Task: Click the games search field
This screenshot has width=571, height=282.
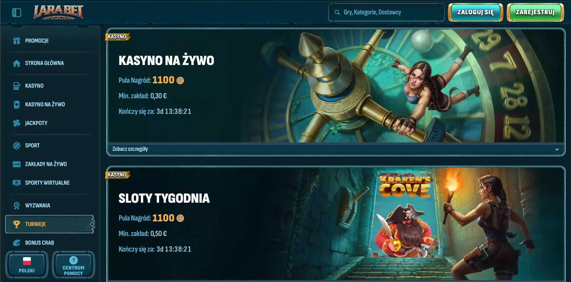Action: pos(386,12)
